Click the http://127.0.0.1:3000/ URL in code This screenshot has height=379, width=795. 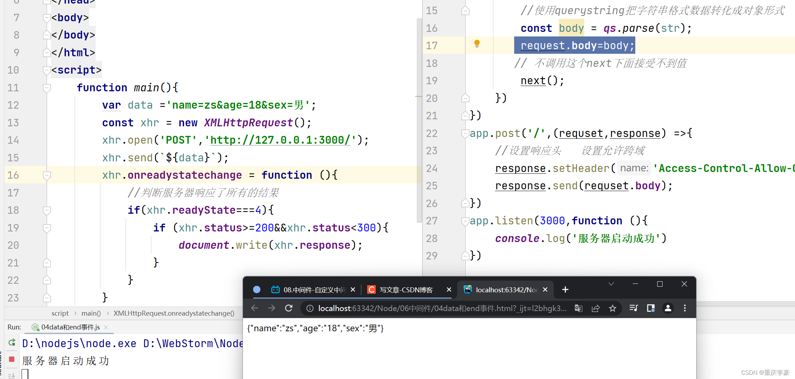(x=280, y=140)
